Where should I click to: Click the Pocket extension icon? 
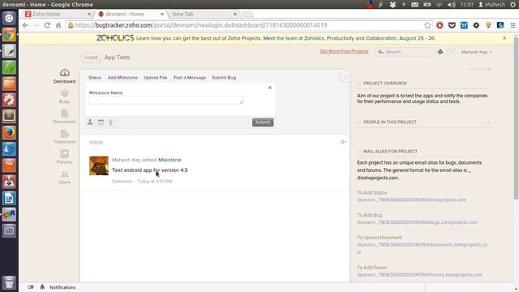click(452, 25)
